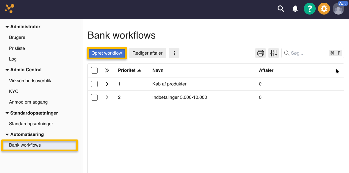Open settings with the orange gear icon
The height and width of the screenshot is (173, 349).
(x=324, y=9)
